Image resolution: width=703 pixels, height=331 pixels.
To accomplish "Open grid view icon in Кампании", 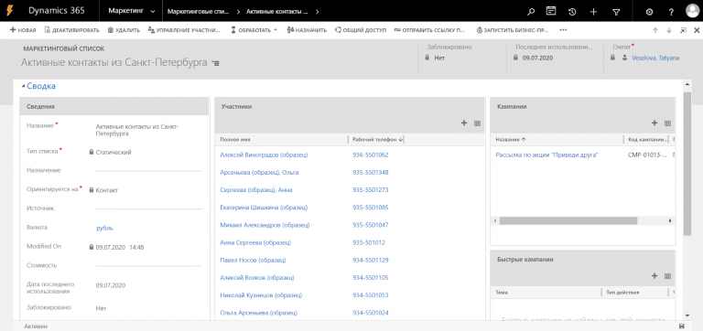I will [667, 123].
